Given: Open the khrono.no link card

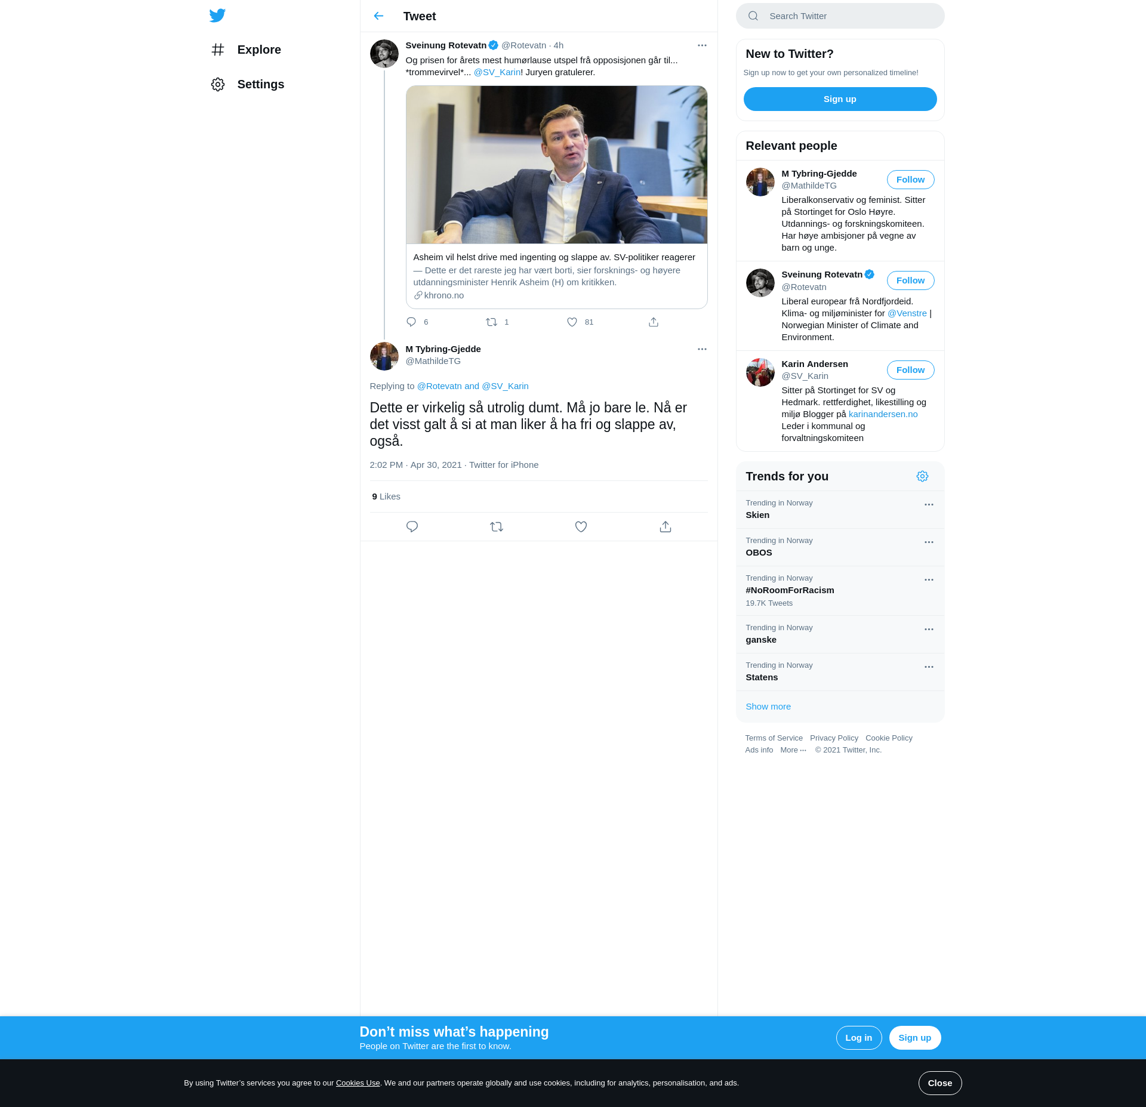Looking at the screenshot, I should pyautogui.click(x=556, y=276).
